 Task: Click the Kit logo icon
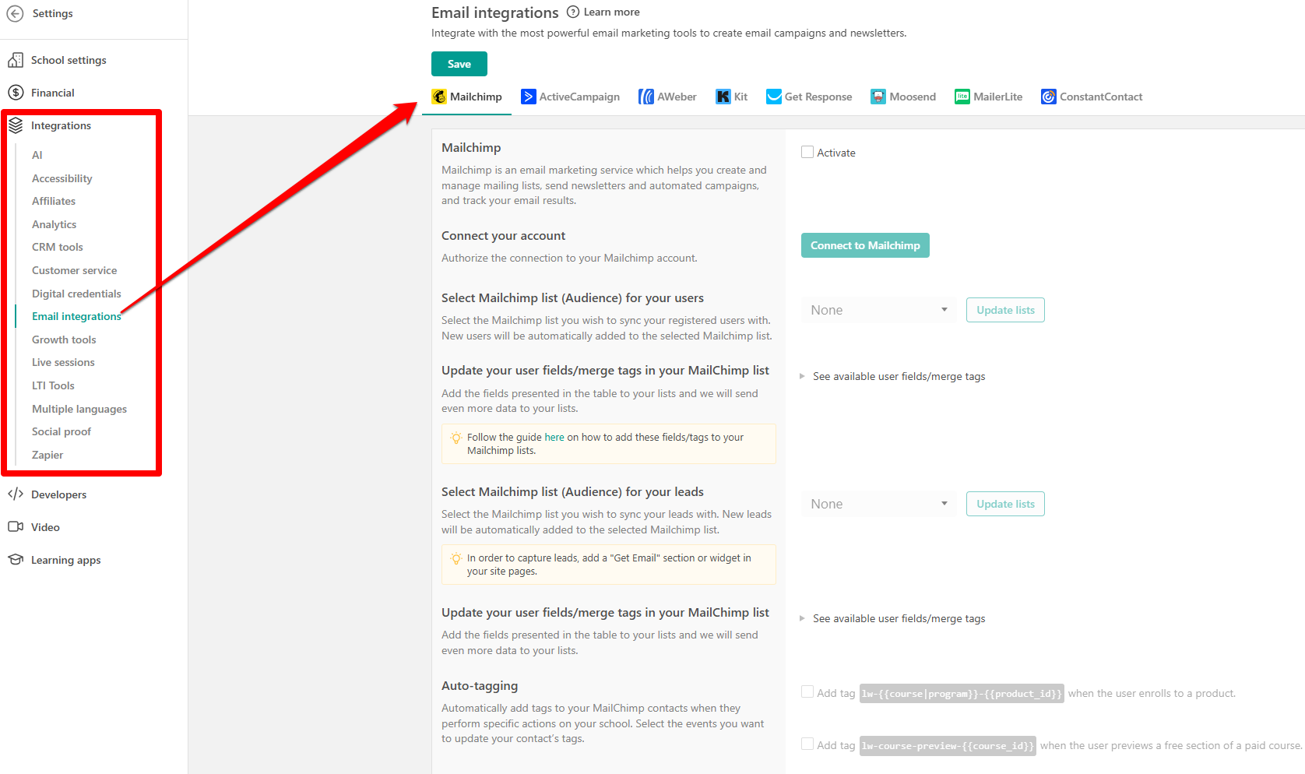click(x=723, y=97)
